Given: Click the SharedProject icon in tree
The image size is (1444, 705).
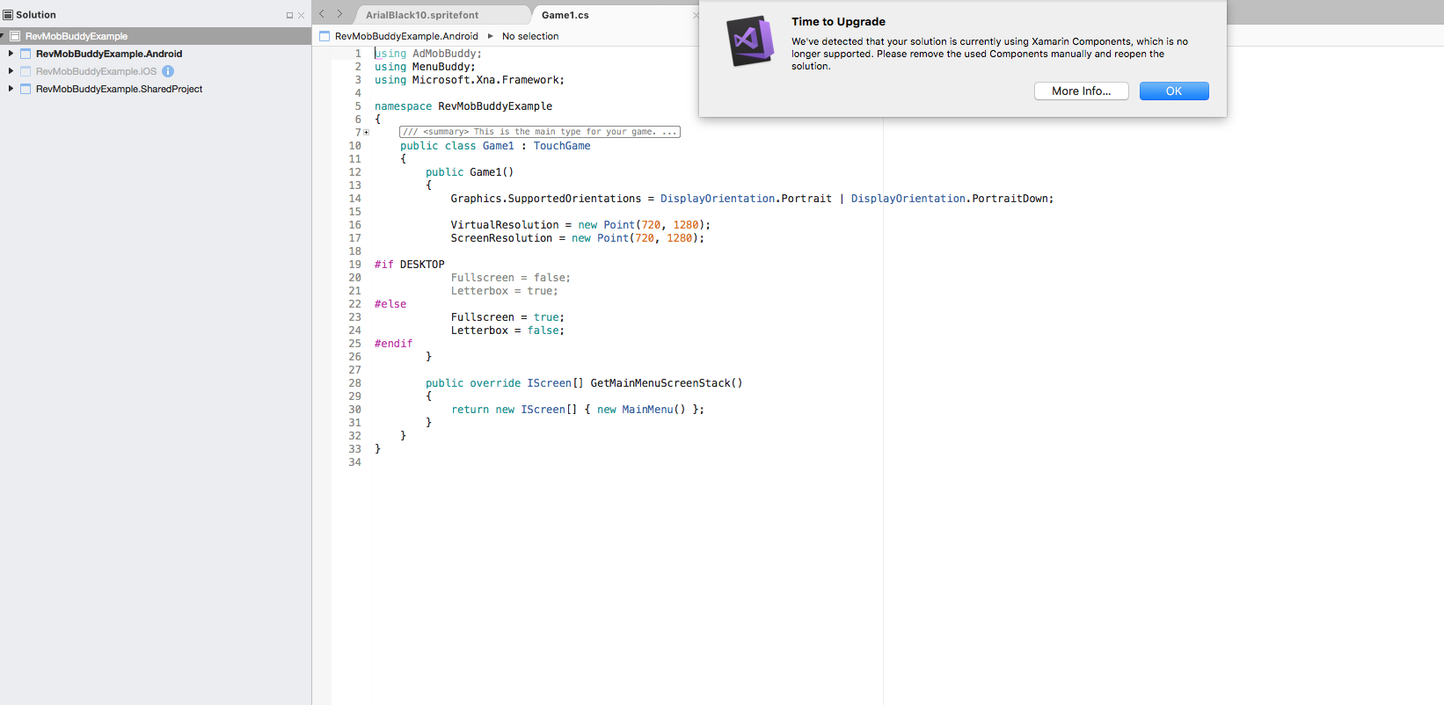Looking at the screenshot, I should tap(26, 89).
